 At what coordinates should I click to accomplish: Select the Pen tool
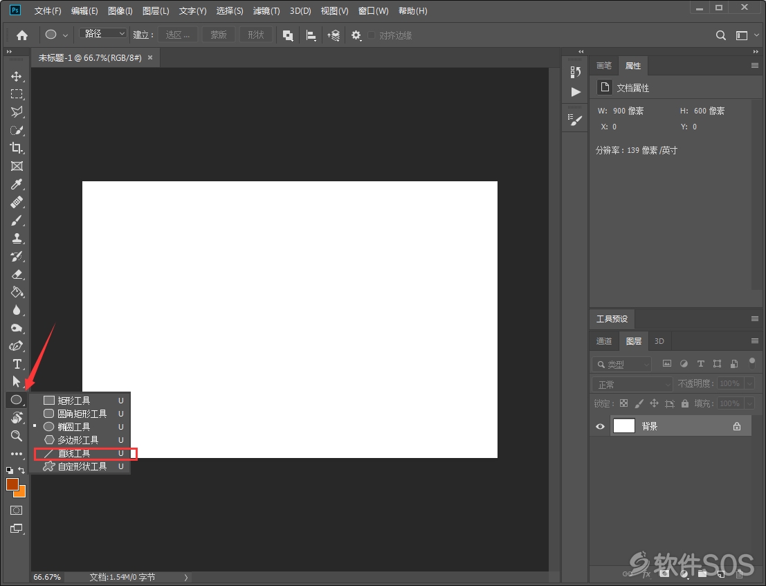(x=17, y=346)
